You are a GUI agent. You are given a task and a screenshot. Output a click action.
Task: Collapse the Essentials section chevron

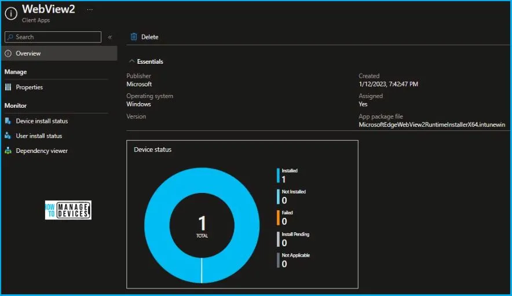coord(131,61)
